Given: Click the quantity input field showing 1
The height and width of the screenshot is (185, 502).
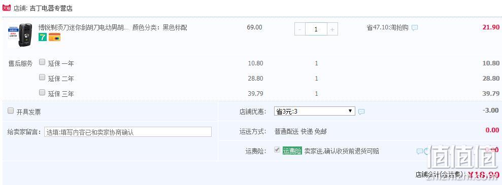Looking at the screenshot, I should click(316, 29).
